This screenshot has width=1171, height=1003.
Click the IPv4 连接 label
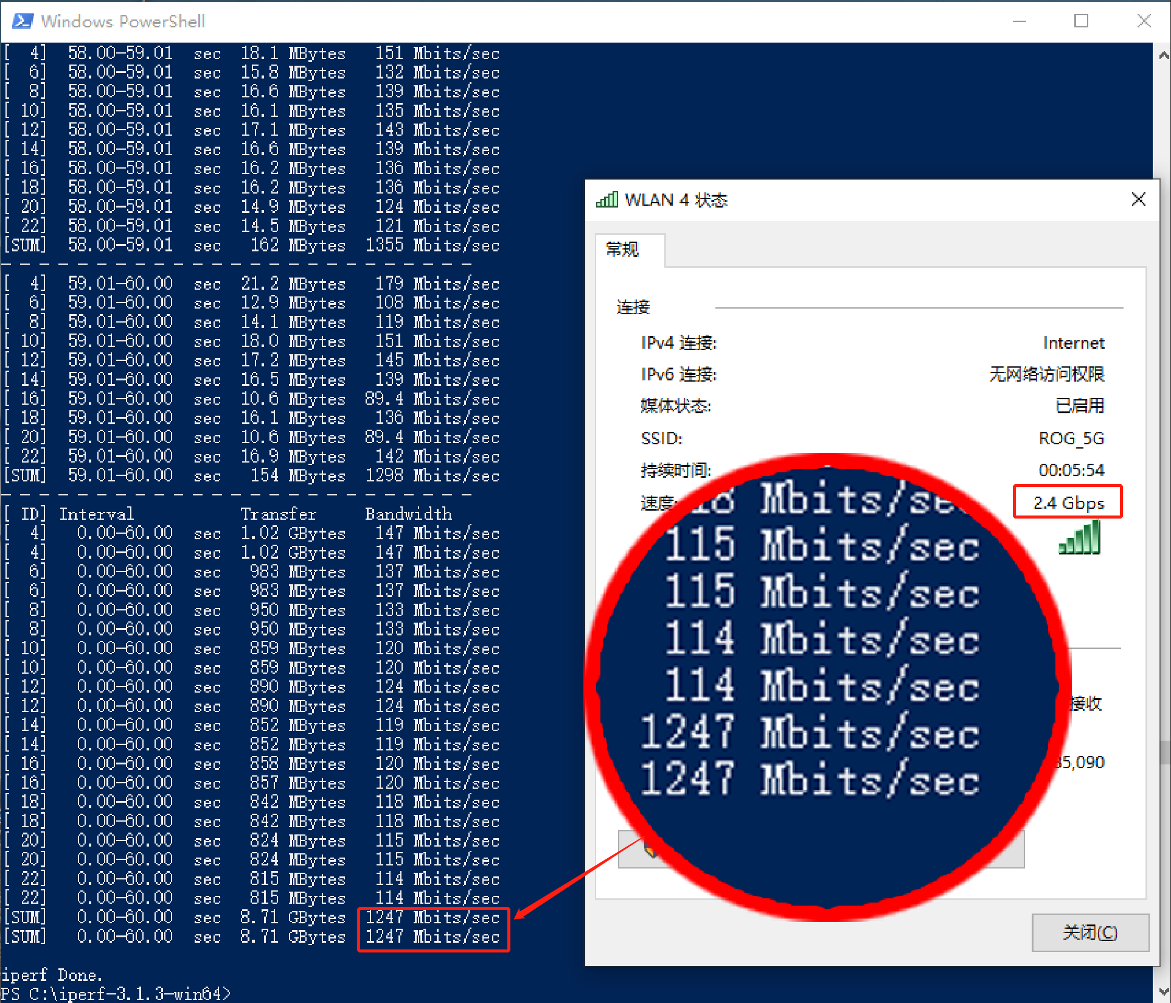[x=679, y=343]
